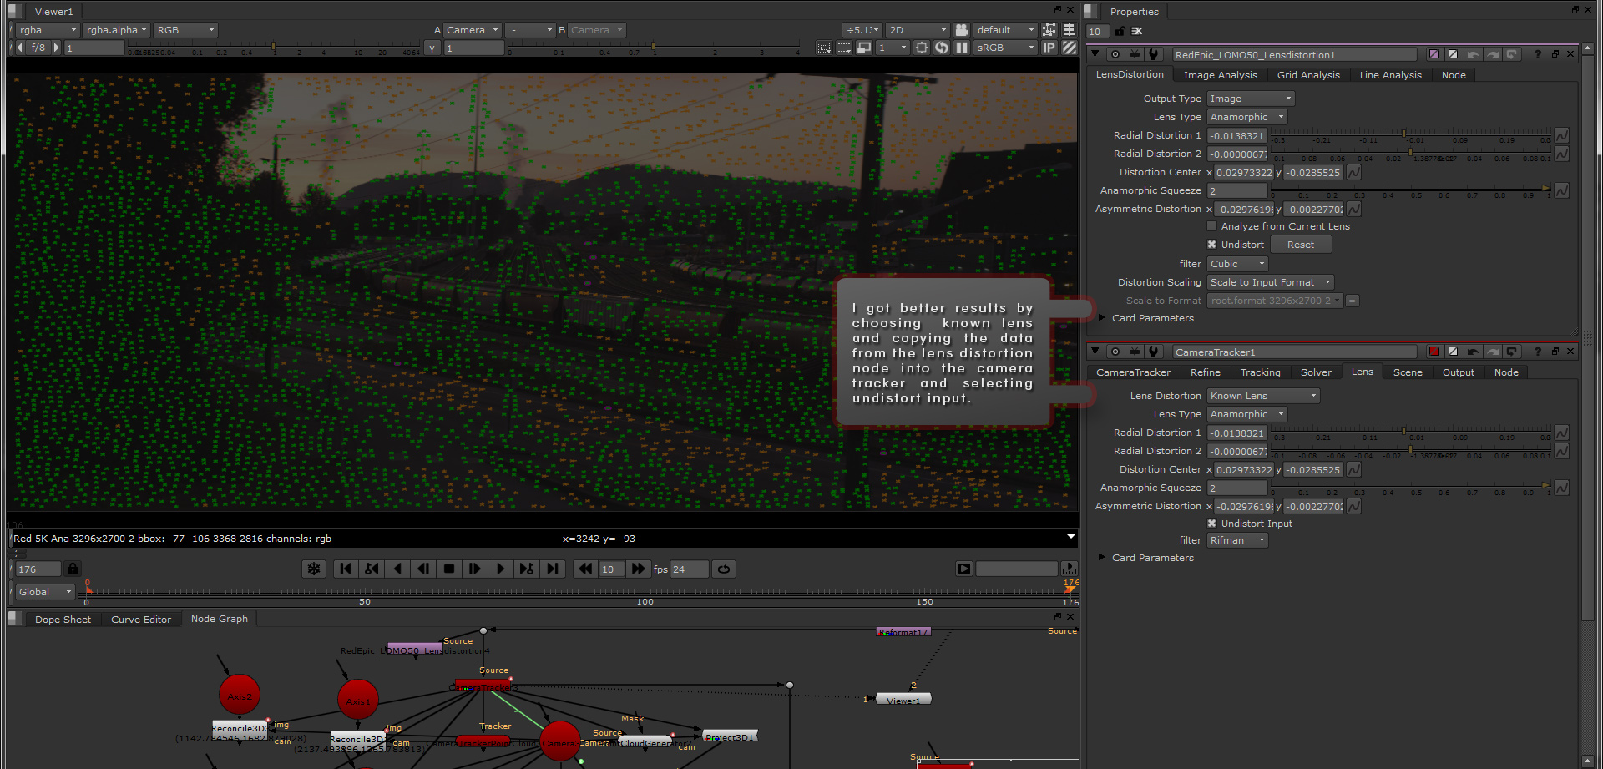Click the wrench icon on CameraTracker1 panel
1603x769 pixels.
click(1154, 351)
